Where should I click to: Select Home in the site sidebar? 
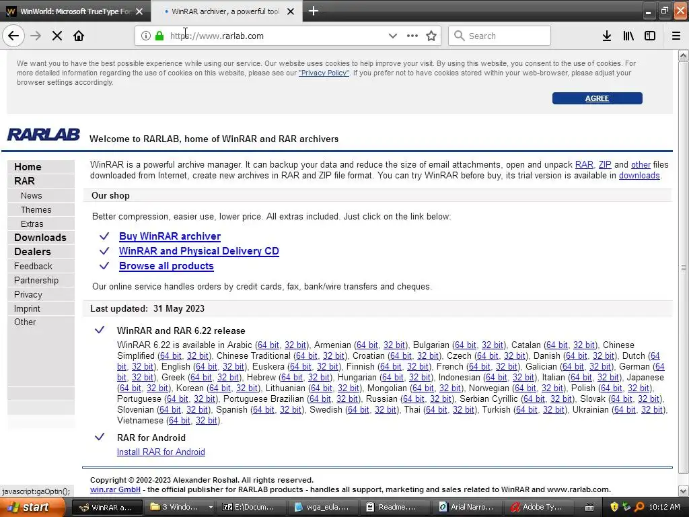(28, 167)
